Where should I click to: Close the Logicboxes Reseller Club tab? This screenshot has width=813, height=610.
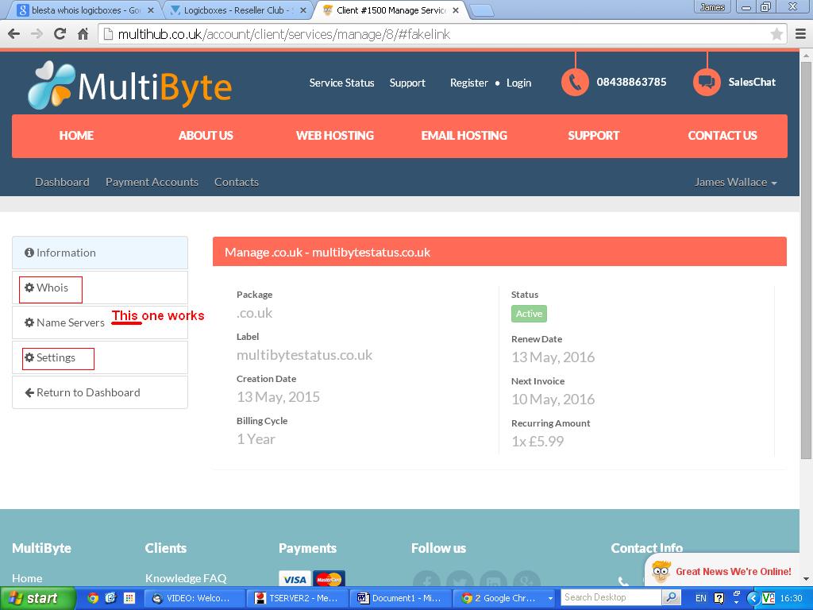pos(303,10)
